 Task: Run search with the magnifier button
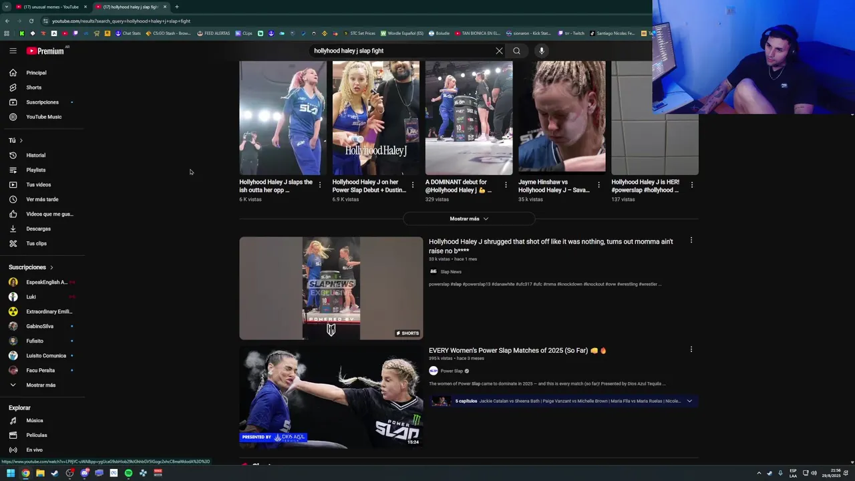516,51
